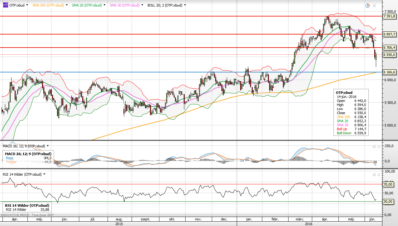Open the SMA 20 (OTP:xbud) dropdown
398x226 pixels.
[104, 5]
